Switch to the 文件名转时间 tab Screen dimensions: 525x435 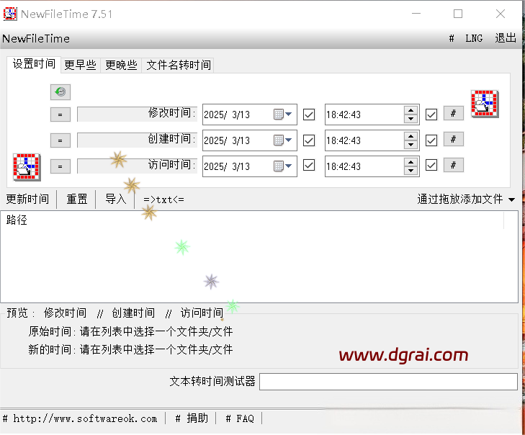179,65
